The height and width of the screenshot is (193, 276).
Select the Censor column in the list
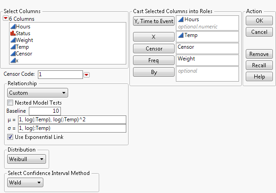(23, 54)
